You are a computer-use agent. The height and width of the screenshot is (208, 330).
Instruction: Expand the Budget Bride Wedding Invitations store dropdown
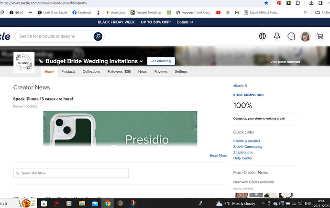tap(142, 61)
